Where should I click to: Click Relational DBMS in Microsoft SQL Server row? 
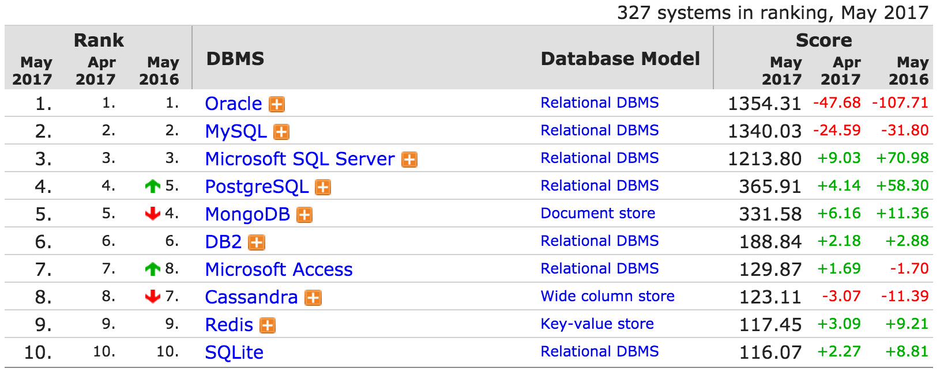600,158
